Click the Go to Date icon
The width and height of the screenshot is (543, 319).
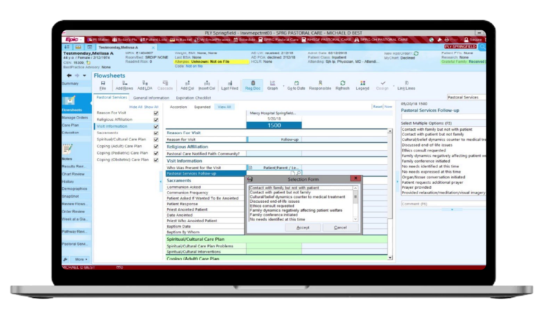click(297, 85)
